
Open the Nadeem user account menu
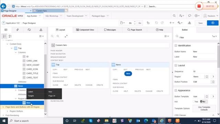click(x=211, y=16)
